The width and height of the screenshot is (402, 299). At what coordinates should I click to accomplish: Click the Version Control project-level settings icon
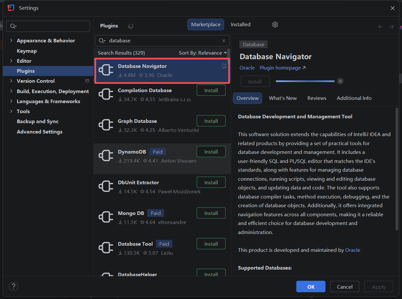[x=87, y=81]
